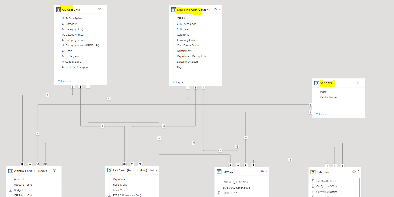Viewport: 394px width, 197px height.
Task: Open more options for Raw GL table
Action: point(266,172)
